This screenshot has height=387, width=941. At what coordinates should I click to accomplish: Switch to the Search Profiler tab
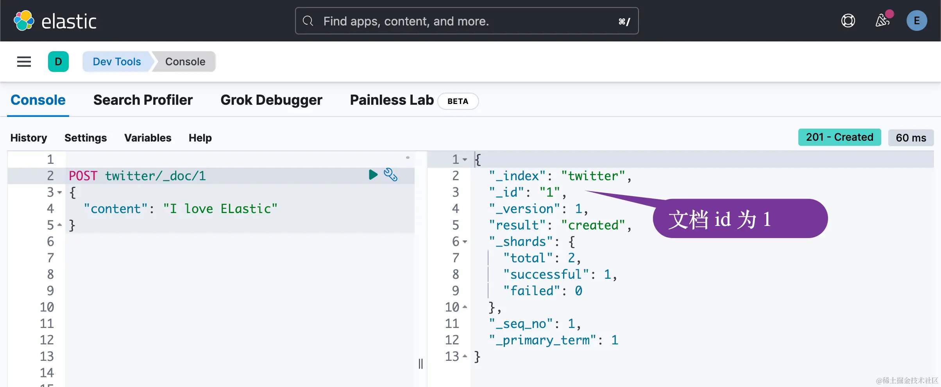[143, 100]
